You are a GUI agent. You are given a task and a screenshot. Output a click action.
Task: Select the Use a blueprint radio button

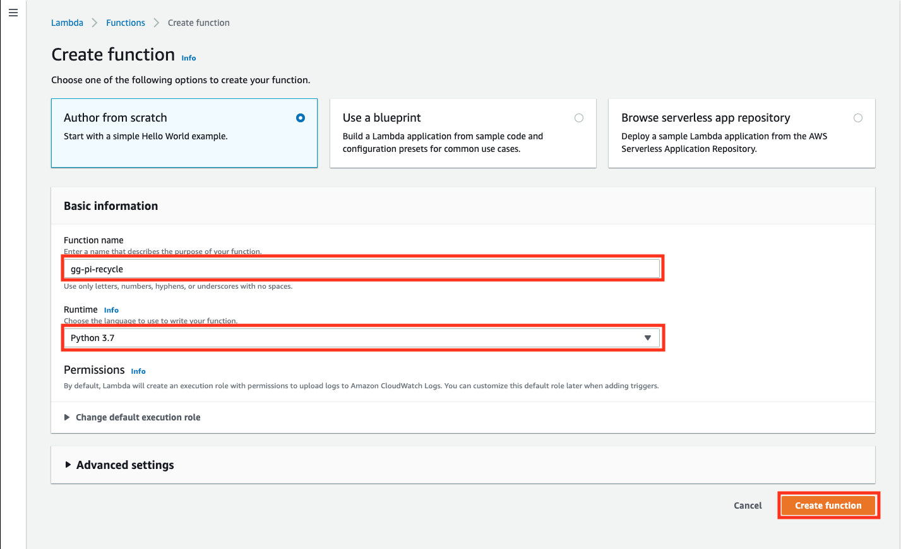[x=579, y=118]
